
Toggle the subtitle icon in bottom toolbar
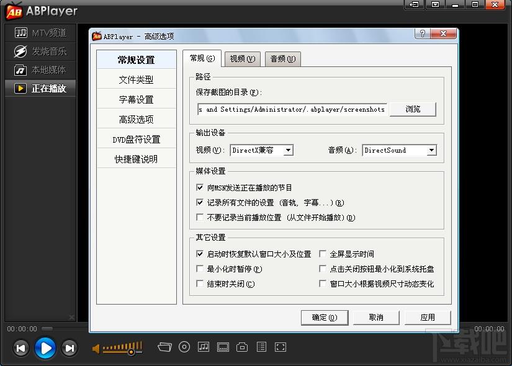[x=223, y=347]
